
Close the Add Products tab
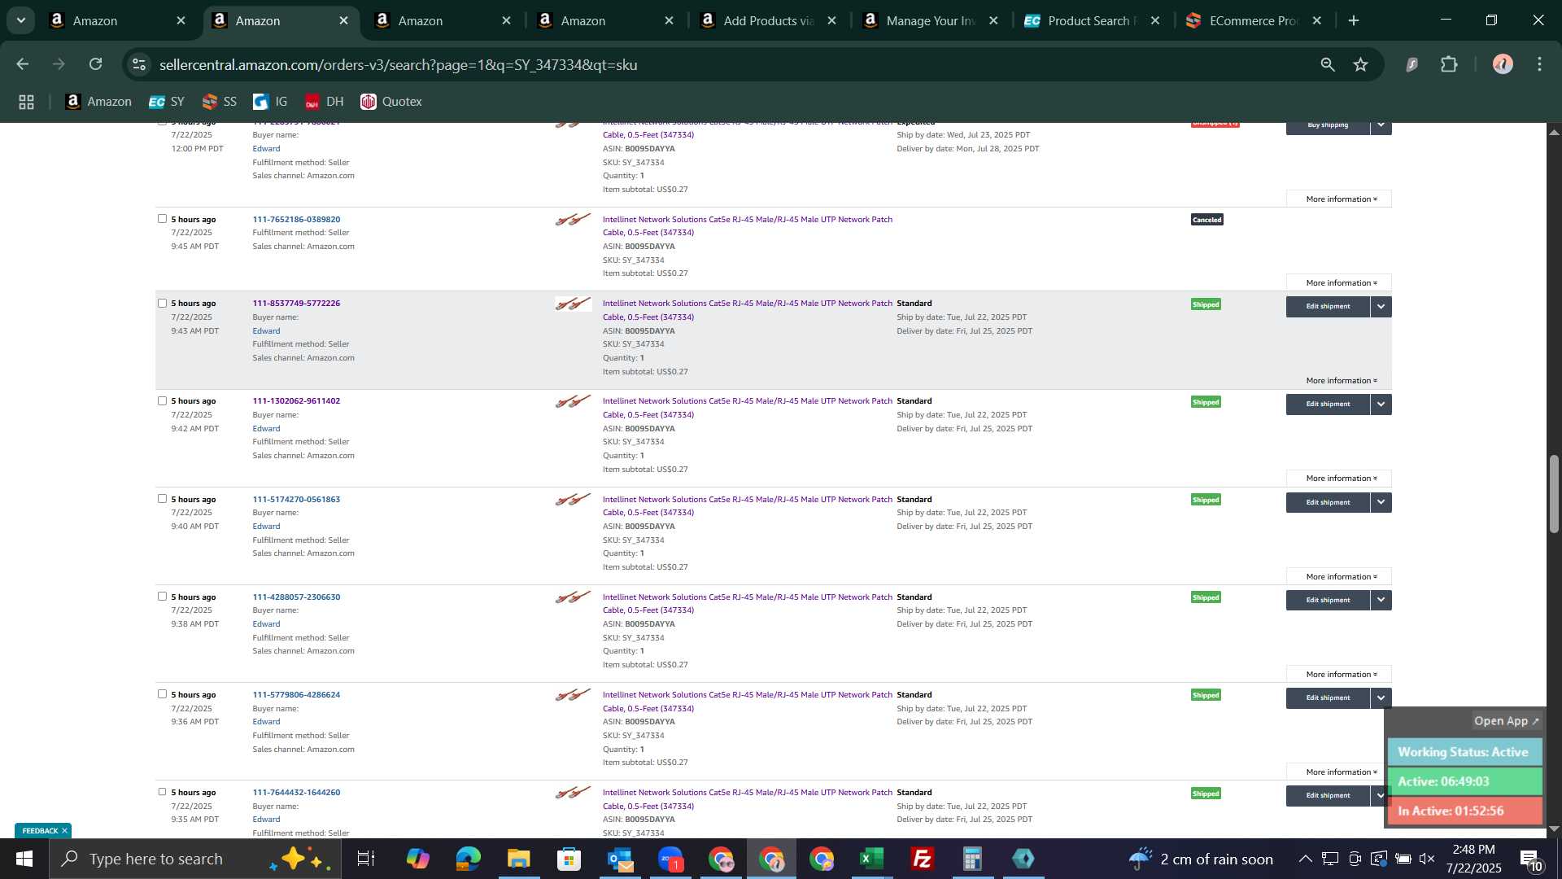point(831,20)
